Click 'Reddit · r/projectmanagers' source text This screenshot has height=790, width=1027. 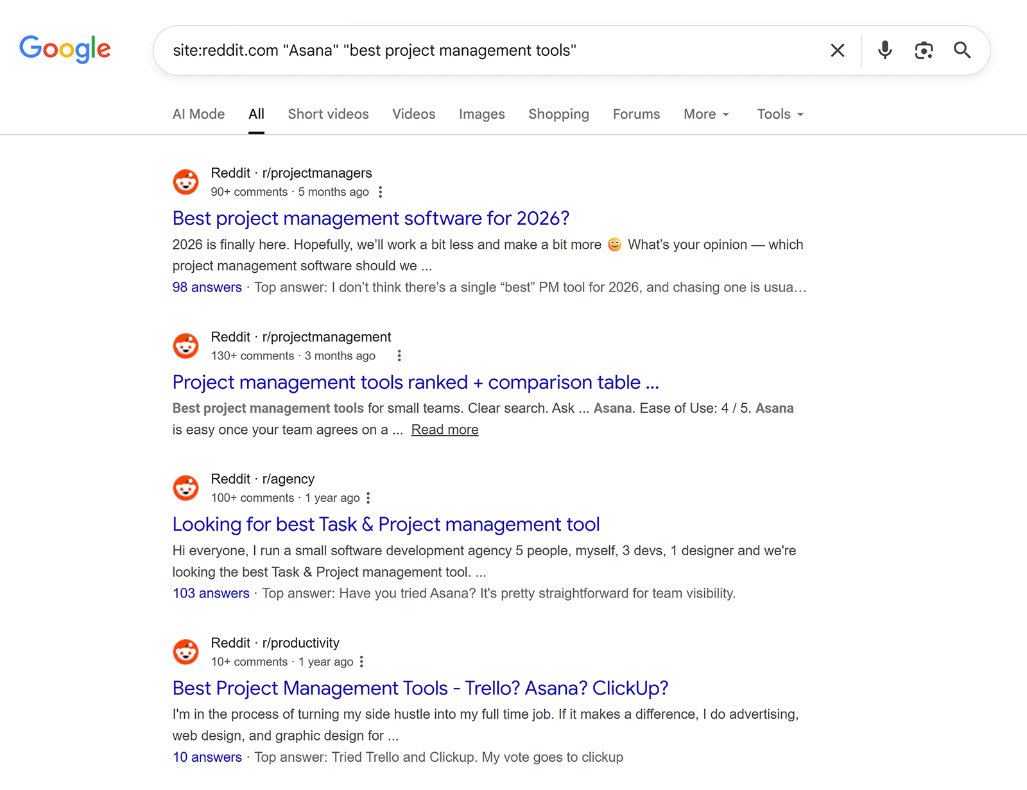(x=291, y=173)
